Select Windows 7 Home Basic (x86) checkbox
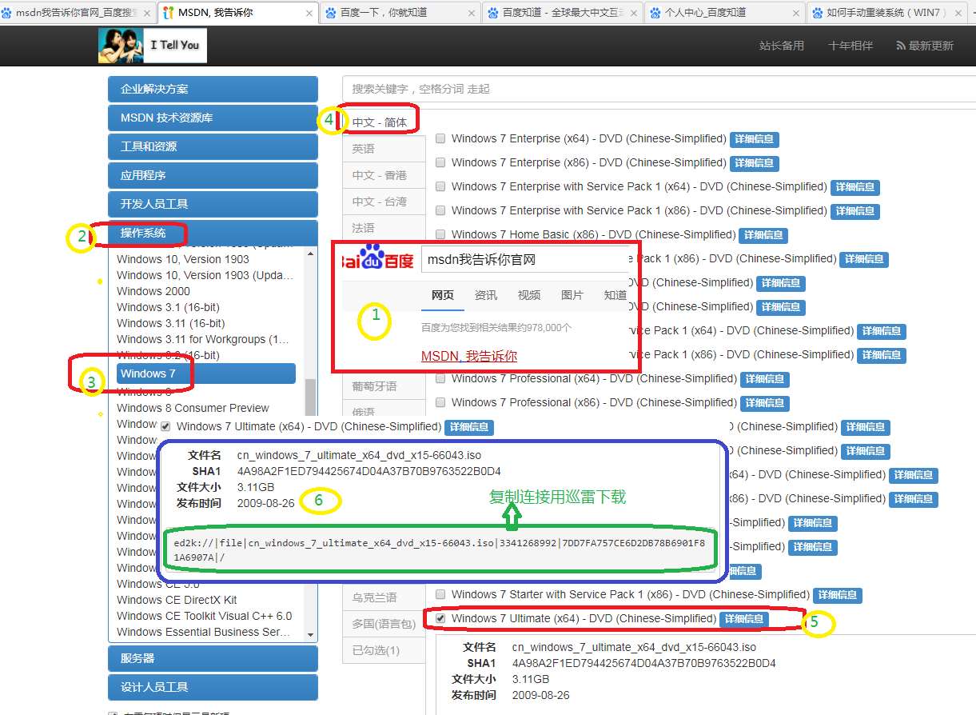This screenshot has width=976, height=715. coord(440,234)
